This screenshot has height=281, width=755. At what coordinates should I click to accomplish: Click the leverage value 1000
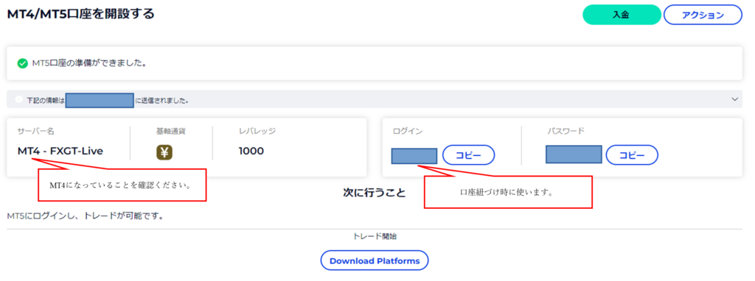point(251,152)
